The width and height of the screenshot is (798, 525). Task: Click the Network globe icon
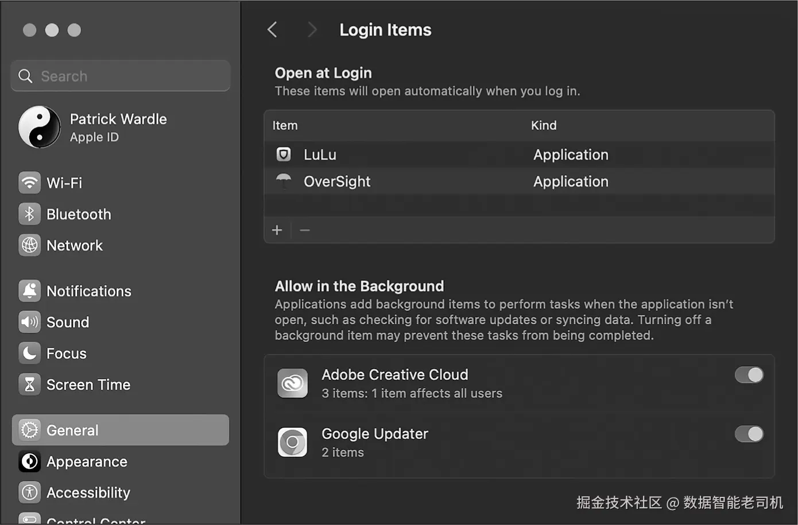click(x=29, y=245)
